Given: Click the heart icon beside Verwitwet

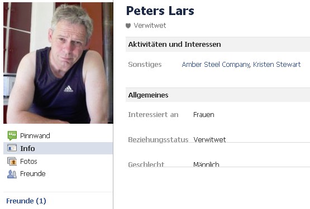Looking at the screenshot, I should tap(128, 26).
